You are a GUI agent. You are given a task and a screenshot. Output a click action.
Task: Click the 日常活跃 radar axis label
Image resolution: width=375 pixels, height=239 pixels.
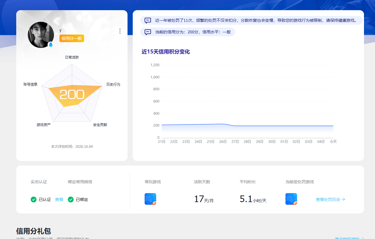[x=72, y=57]
